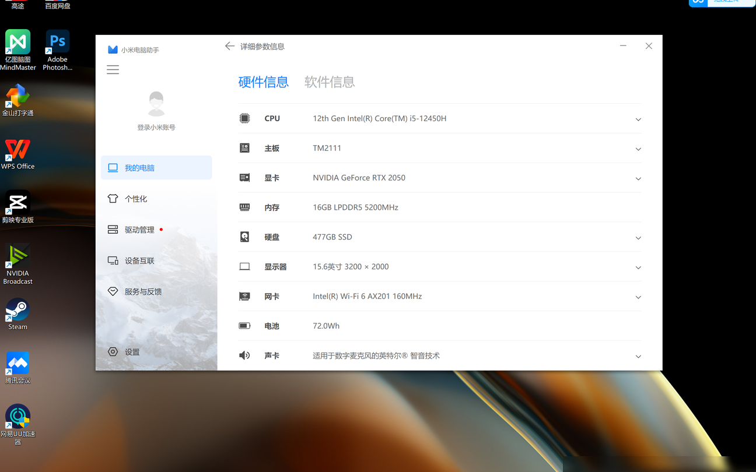Click 适用于数字麦克风的英特尔® 智音技术 text

click(376, 355)
